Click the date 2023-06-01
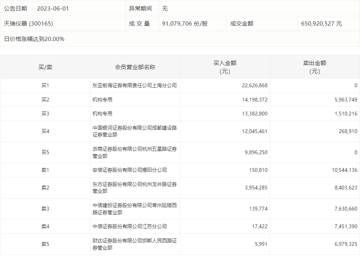 tap(53, 9)
